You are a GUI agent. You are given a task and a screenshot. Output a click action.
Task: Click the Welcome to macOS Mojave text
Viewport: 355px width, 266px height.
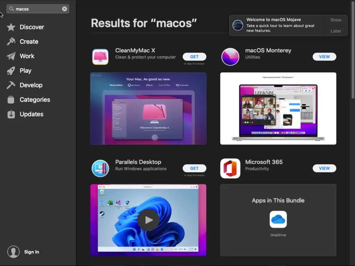pyautogui.click(x=274, y=20)
